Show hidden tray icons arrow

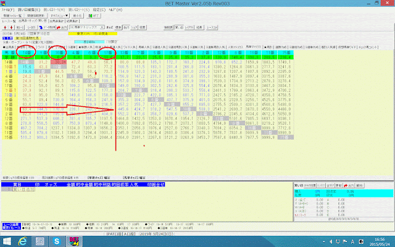pos(323,241)
